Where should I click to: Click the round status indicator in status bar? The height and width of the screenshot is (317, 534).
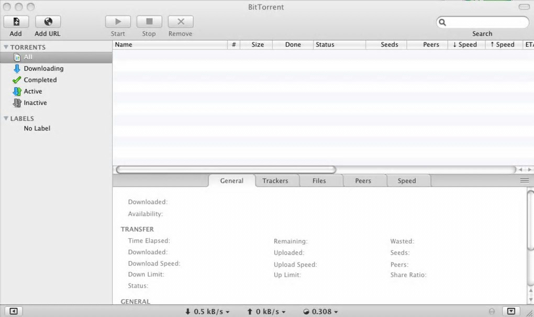[492, 311]
